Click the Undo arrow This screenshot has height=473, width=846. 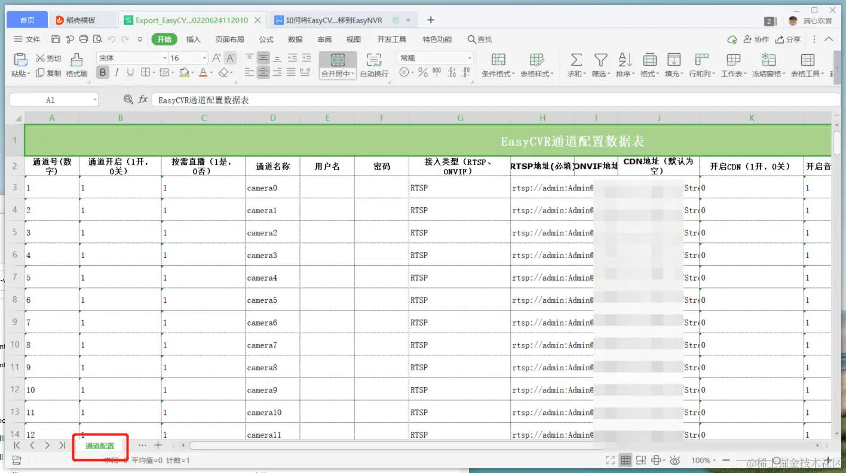[111, 39]
